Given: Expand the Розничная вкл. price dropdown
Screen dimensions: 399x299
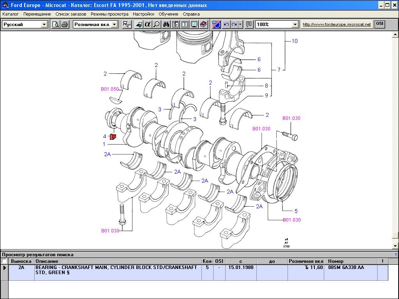Looking at the screenshot, I should pyautogui.click(x=114, y=25).
